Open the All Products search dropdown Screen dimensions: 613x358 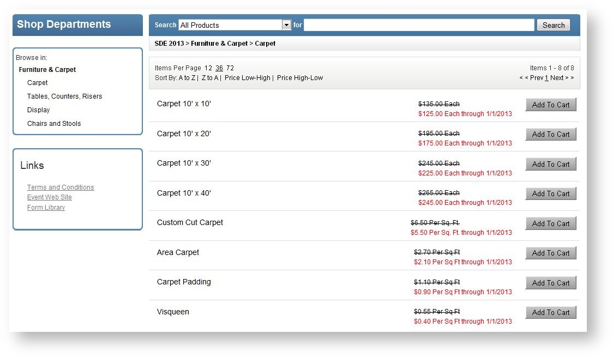click(x=286, y=25)
